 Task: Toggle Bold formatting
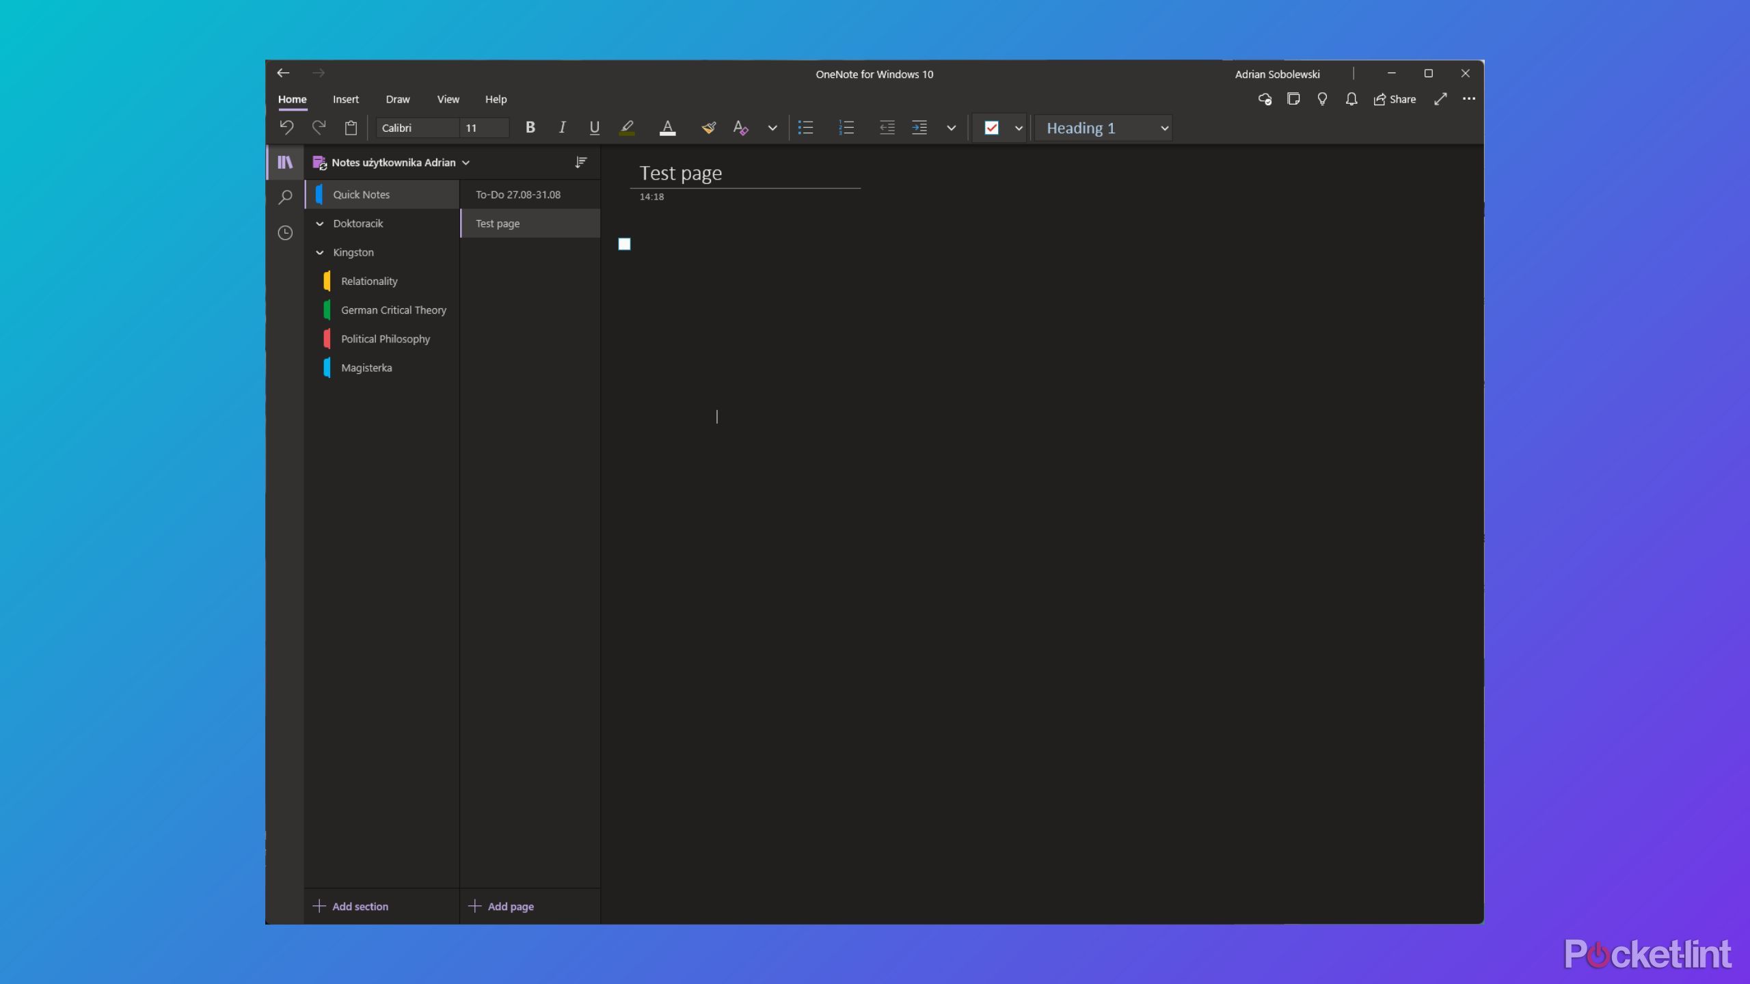(530, 128)
